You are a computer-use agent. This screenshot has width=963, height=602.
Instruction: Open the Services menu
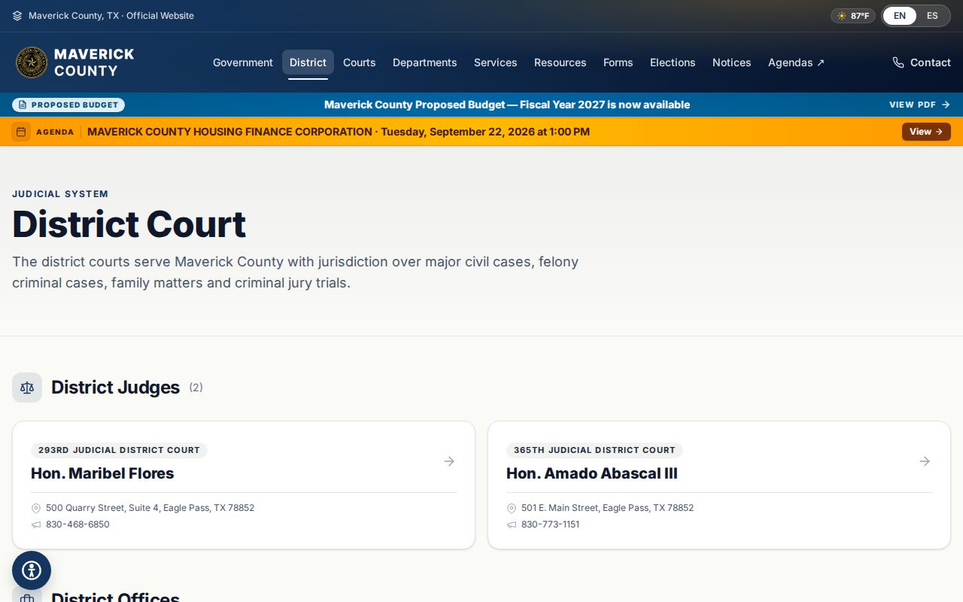(496, 62)
